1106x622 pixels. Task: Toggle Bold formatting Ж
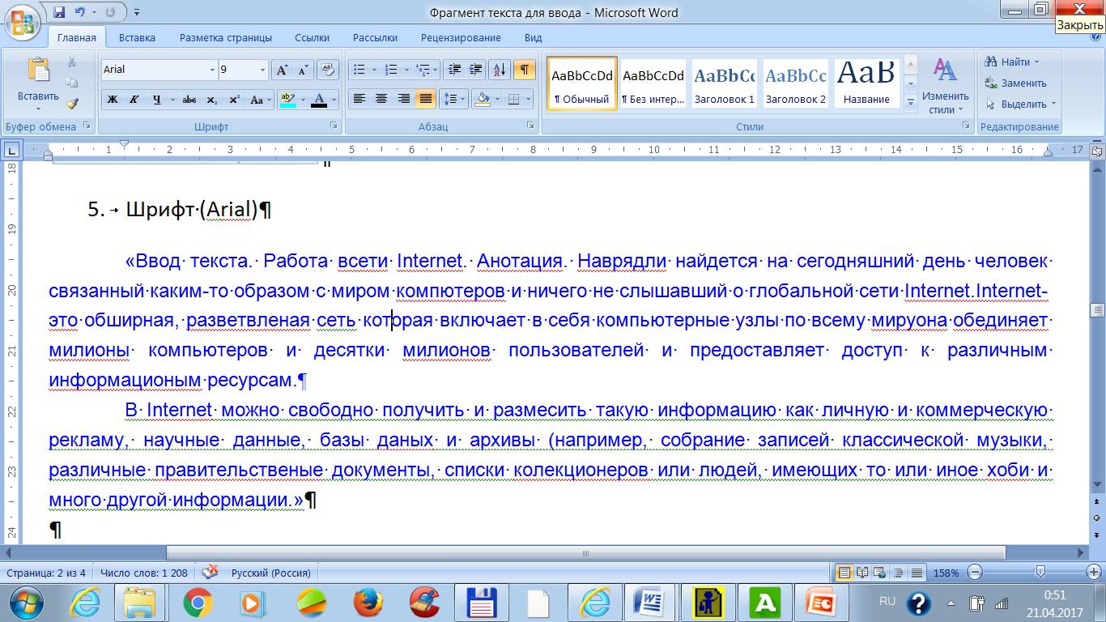113,100
